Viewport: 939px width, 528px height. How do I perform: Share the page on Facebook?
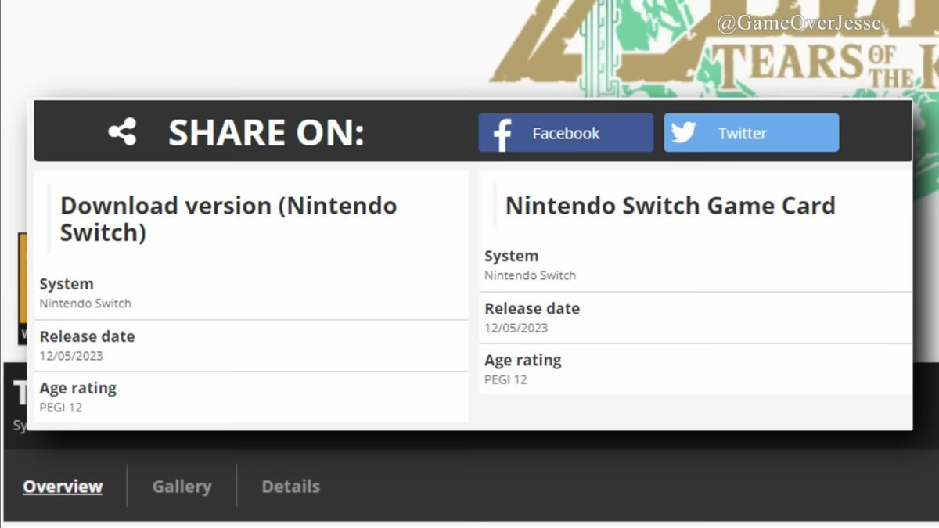click(x=565, y=132)
